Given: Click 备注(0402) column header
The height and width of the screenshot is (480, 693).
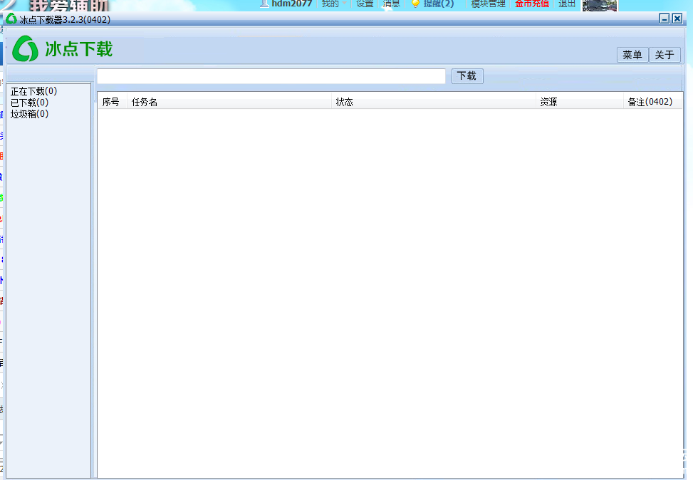Looking at the screenshot, I should click(x=652, y=102).
